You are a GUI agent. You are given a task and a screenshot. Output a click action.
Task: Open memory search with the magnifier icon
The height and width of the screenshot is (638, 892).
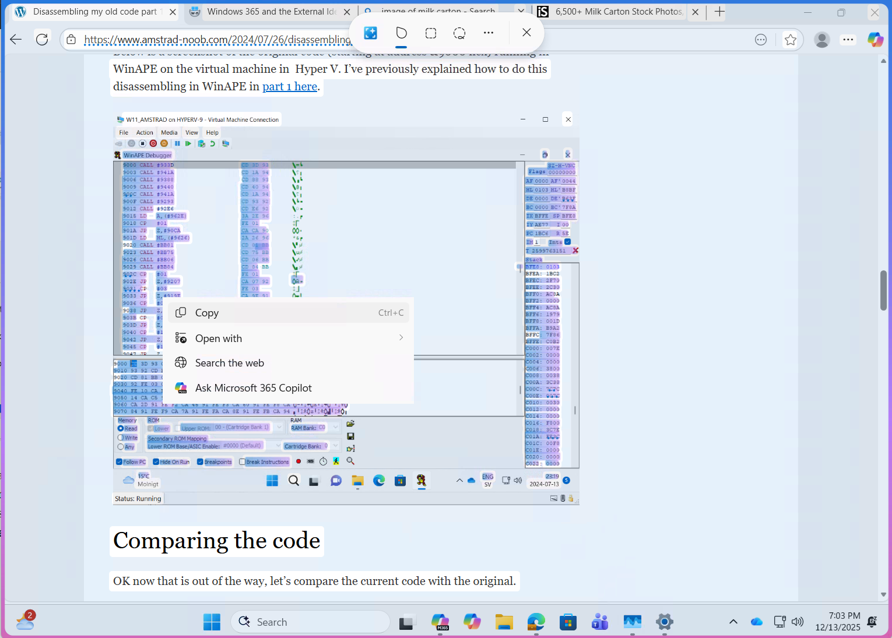click(x=350, y=461)
